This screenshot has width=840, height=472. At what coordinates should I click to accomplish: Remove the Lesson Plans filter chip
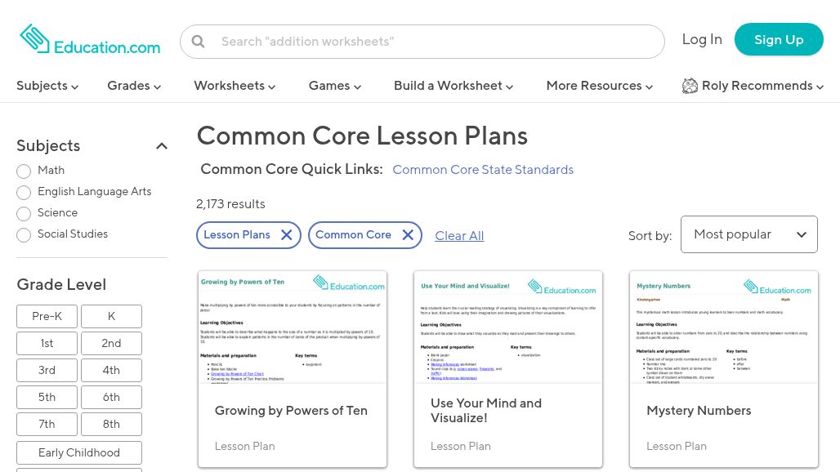pos(286,235)
